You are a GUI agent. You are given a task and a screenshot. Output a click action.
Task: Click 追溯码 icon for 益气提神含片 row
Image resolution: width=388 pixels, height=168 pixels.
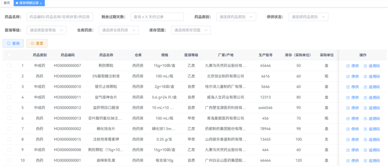365,98
